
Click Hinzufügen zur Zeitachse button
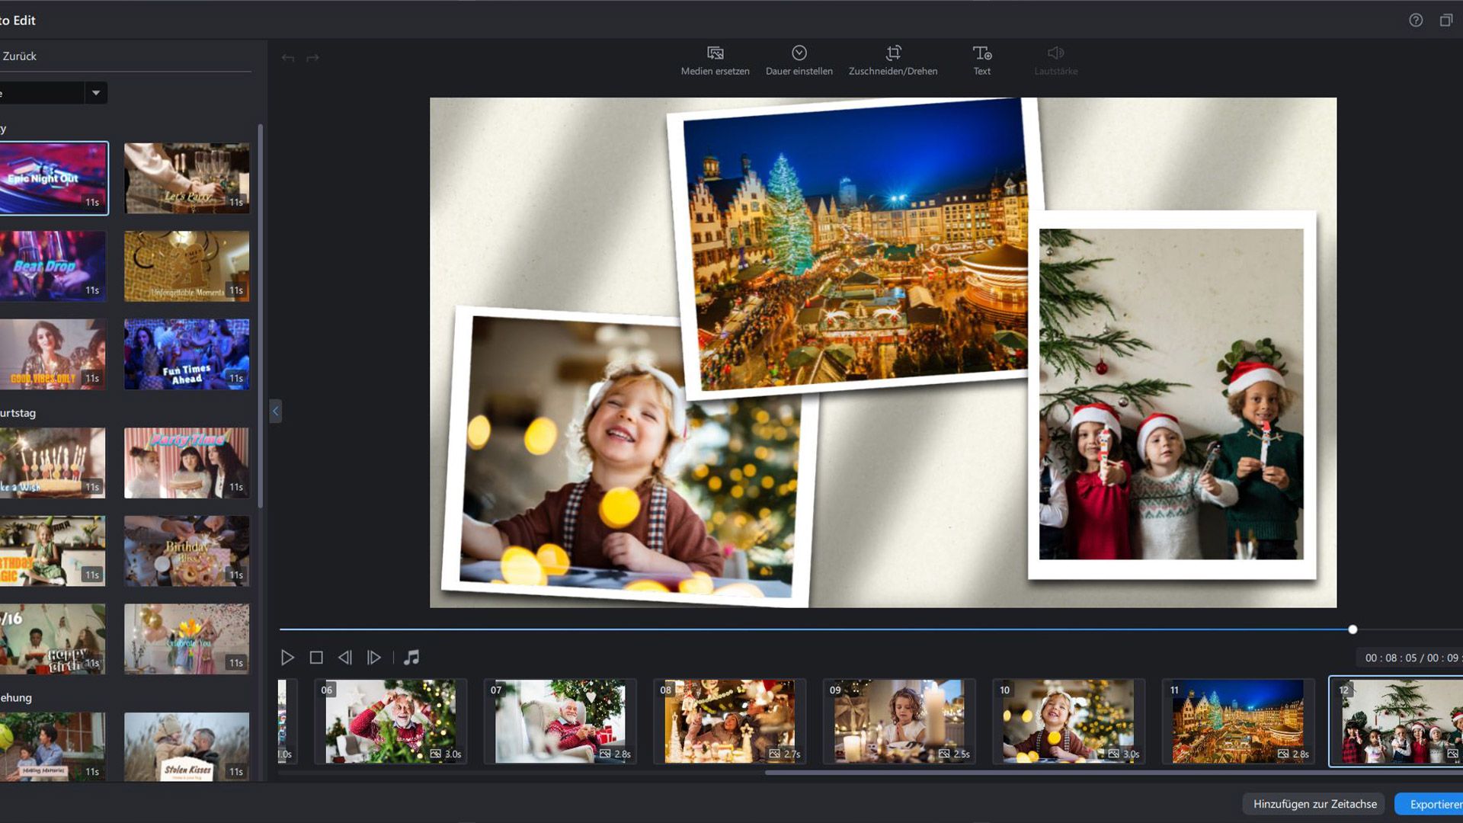pyautogui.click(x=1314, y=804)
